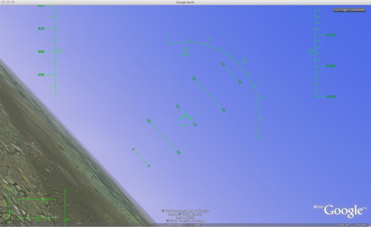Click the 20 degree pitch ladder line
Image resolution: width=371 pixels, height=227 pixels.
[208, 94]
